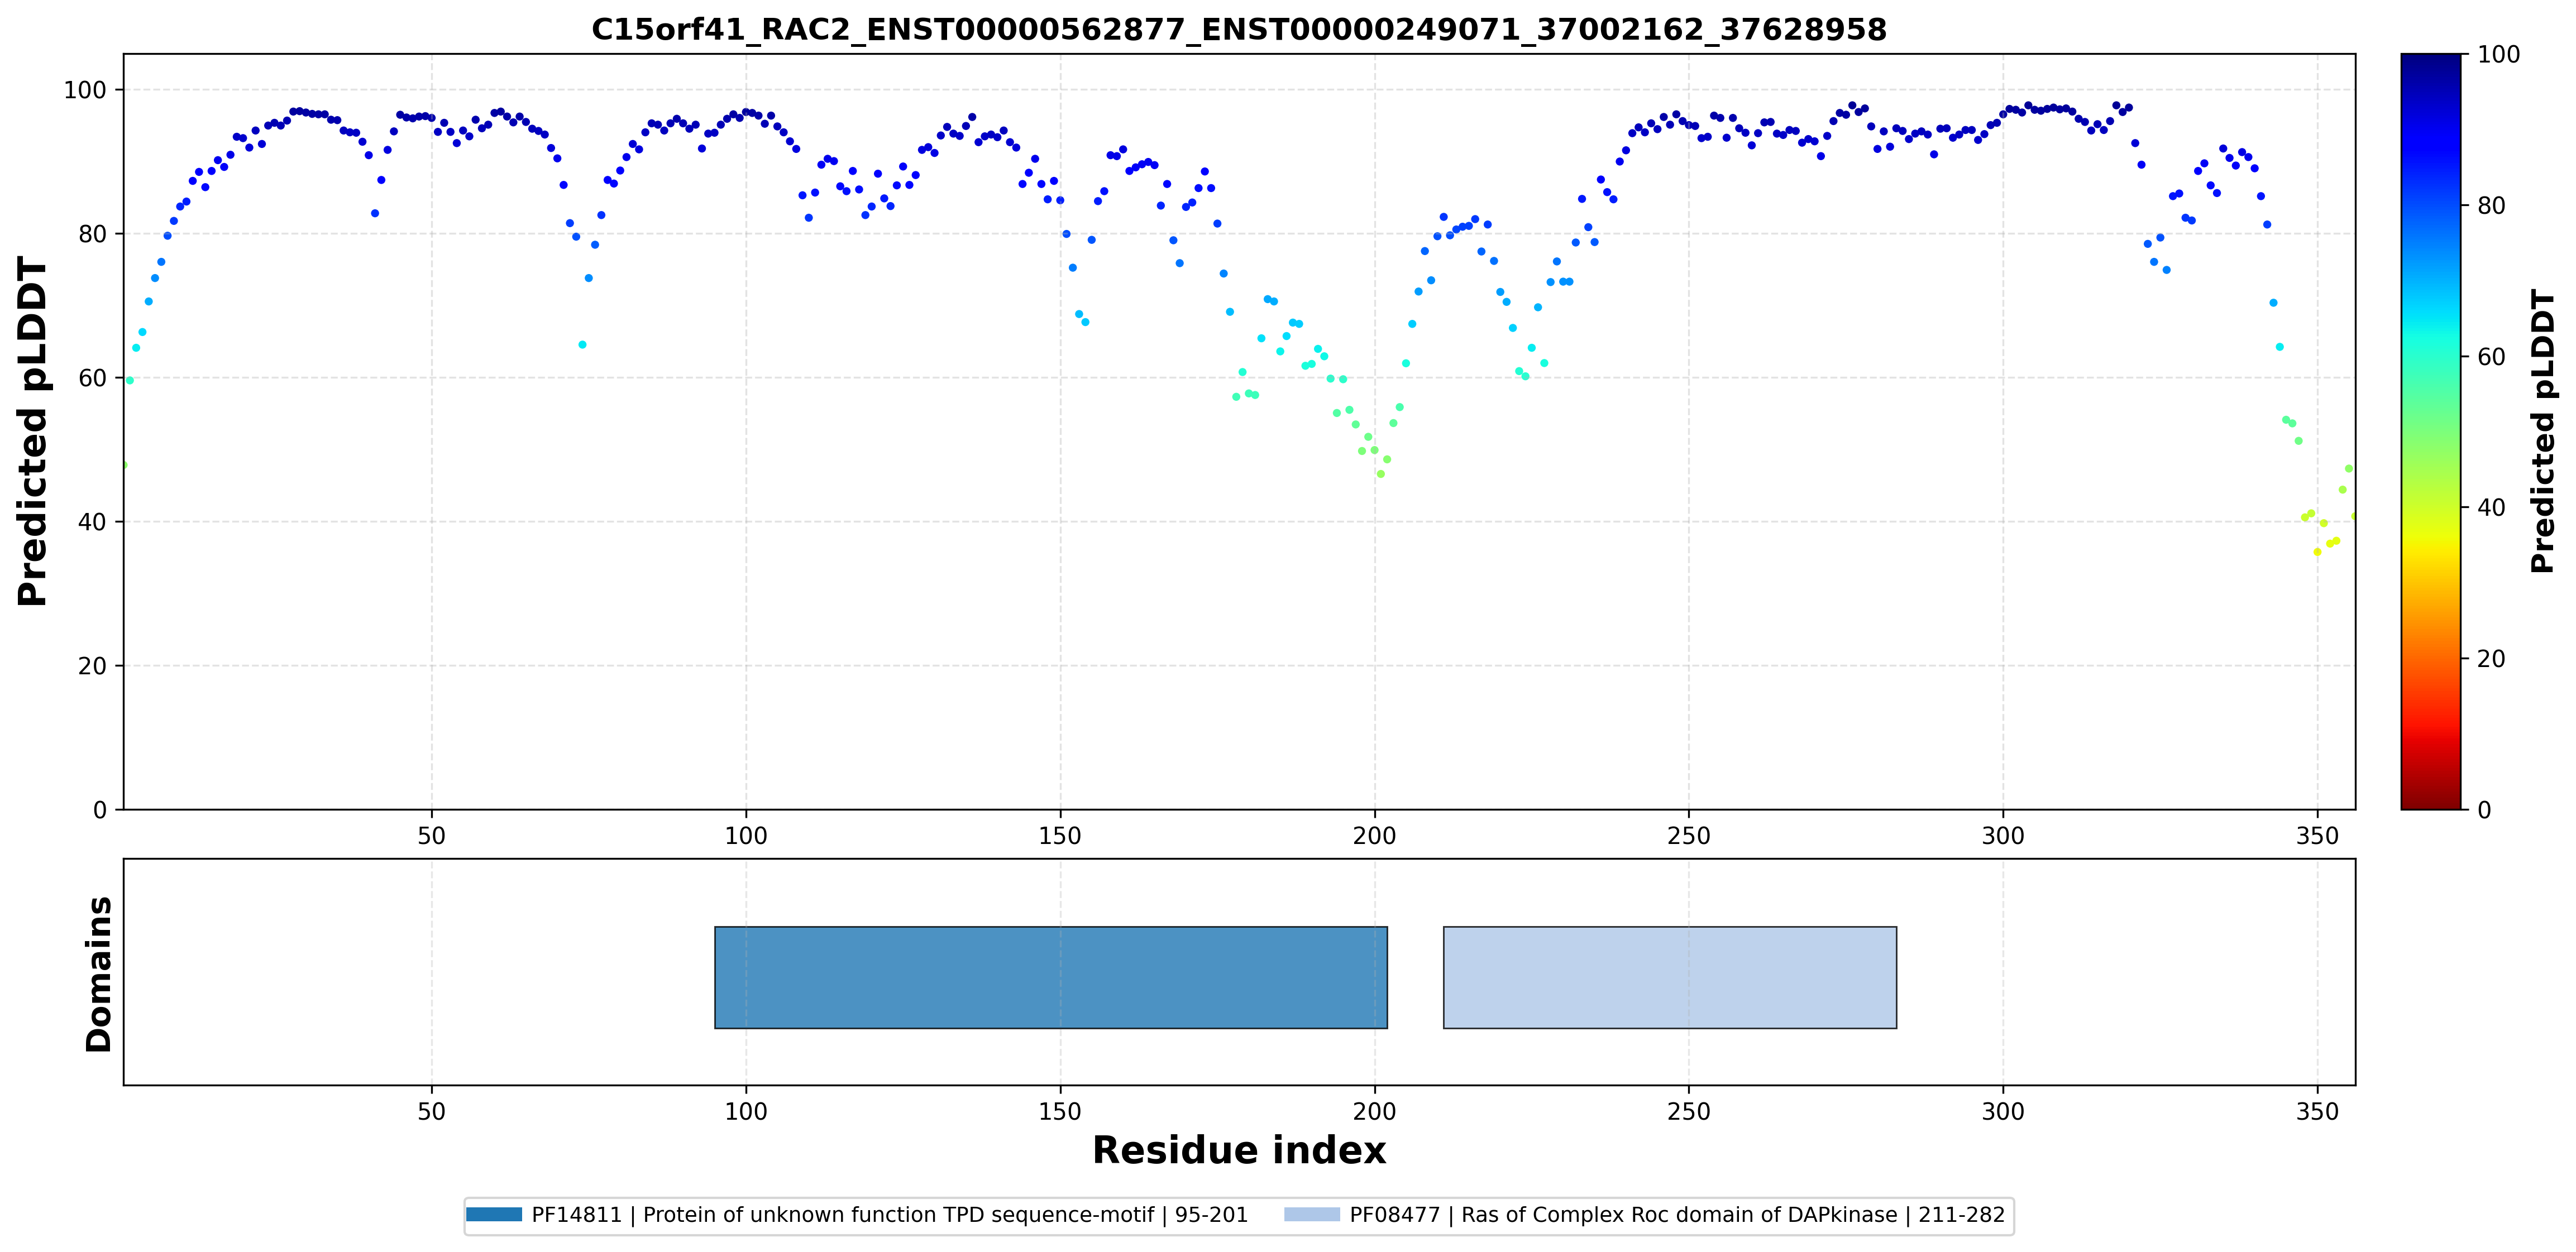Click the y-axis tick label 20
The height and width of the screenshot is (1252, 2576).
coord(92,666)
